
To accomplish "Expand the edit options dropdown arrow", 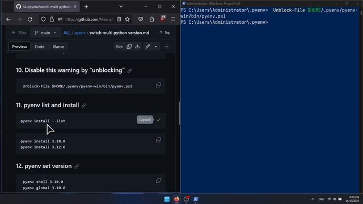I will [155, 46].
